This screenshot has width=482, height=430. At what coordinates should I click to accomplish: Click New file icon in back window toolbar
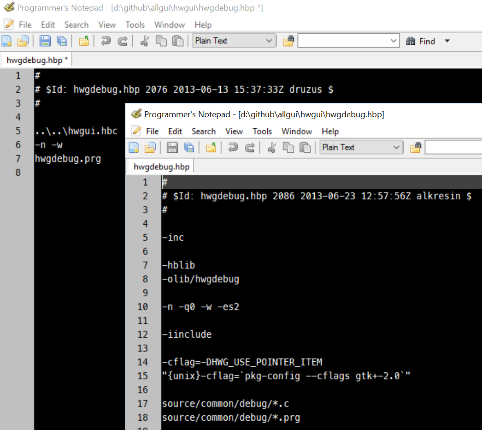pos(6,41)
